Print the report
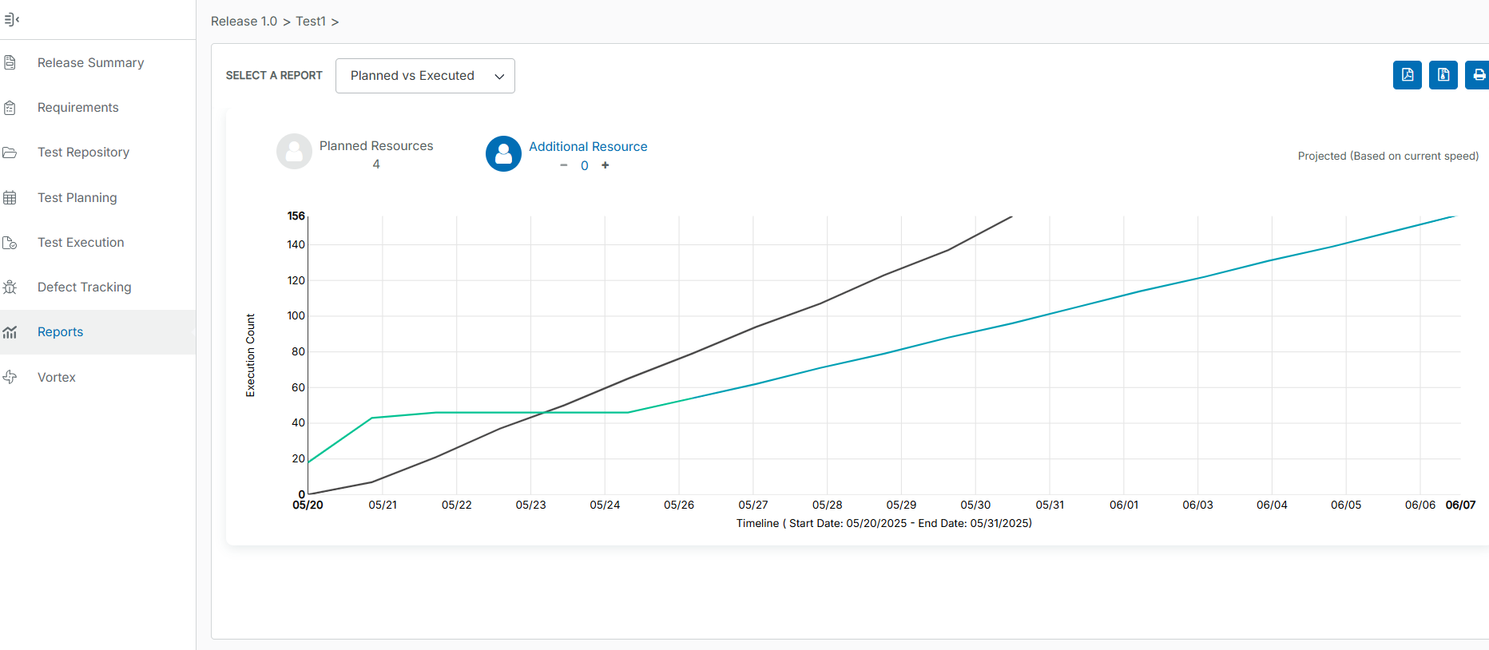The image size is (1489, 650). point(1478,75)
